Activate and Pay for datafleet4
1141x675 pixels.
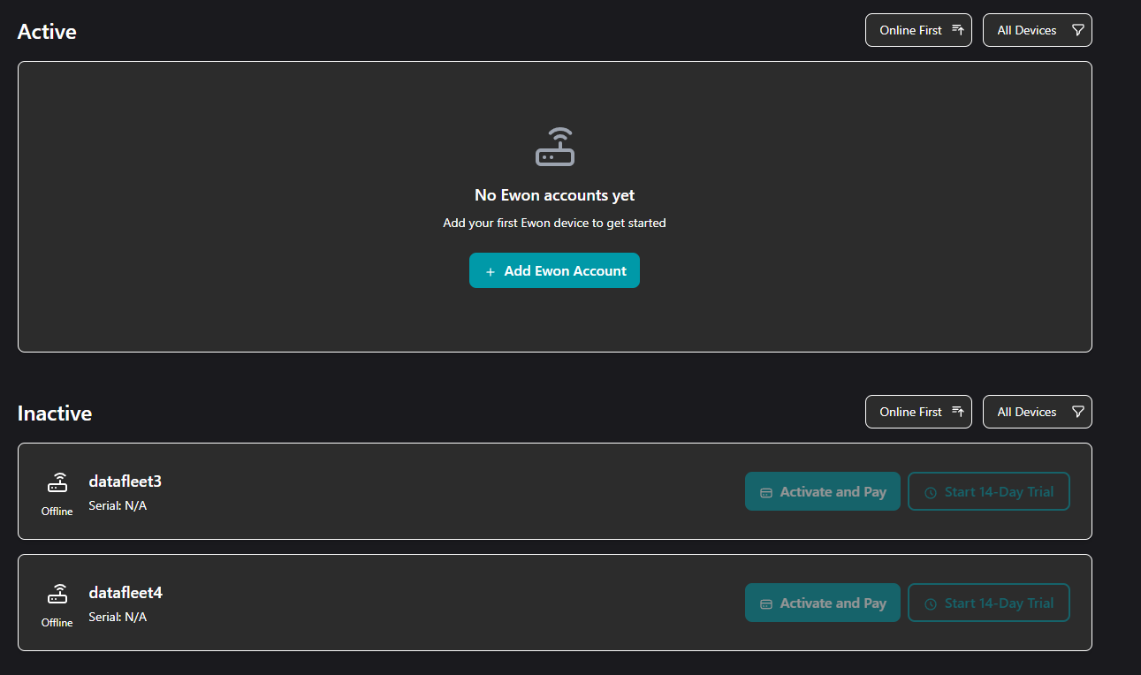(x=822, y=603)
